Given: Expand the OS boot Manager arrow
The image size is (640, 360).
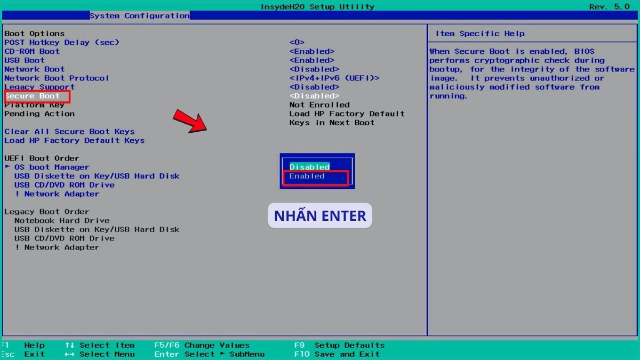Looking at the screenshot, I should click(7, 167).
